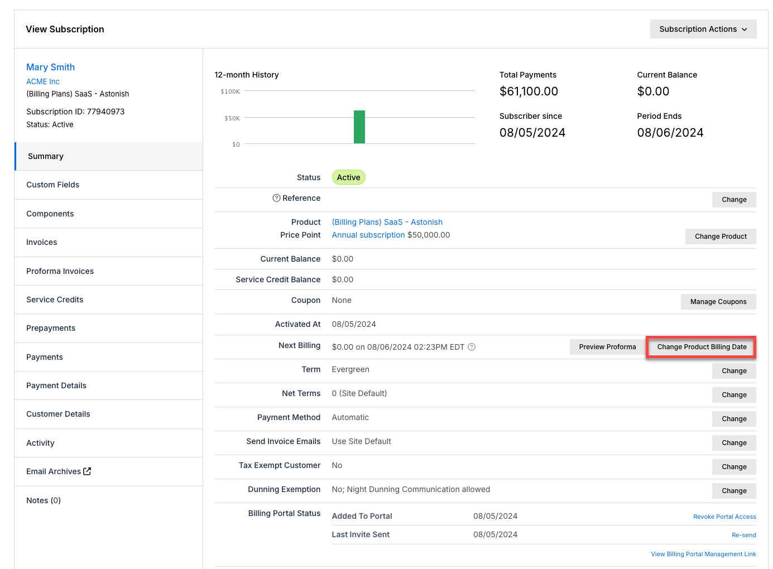Open the Invoices sidebar item
The width and height of the screenshot is (773, 569).
click(109, 242)
